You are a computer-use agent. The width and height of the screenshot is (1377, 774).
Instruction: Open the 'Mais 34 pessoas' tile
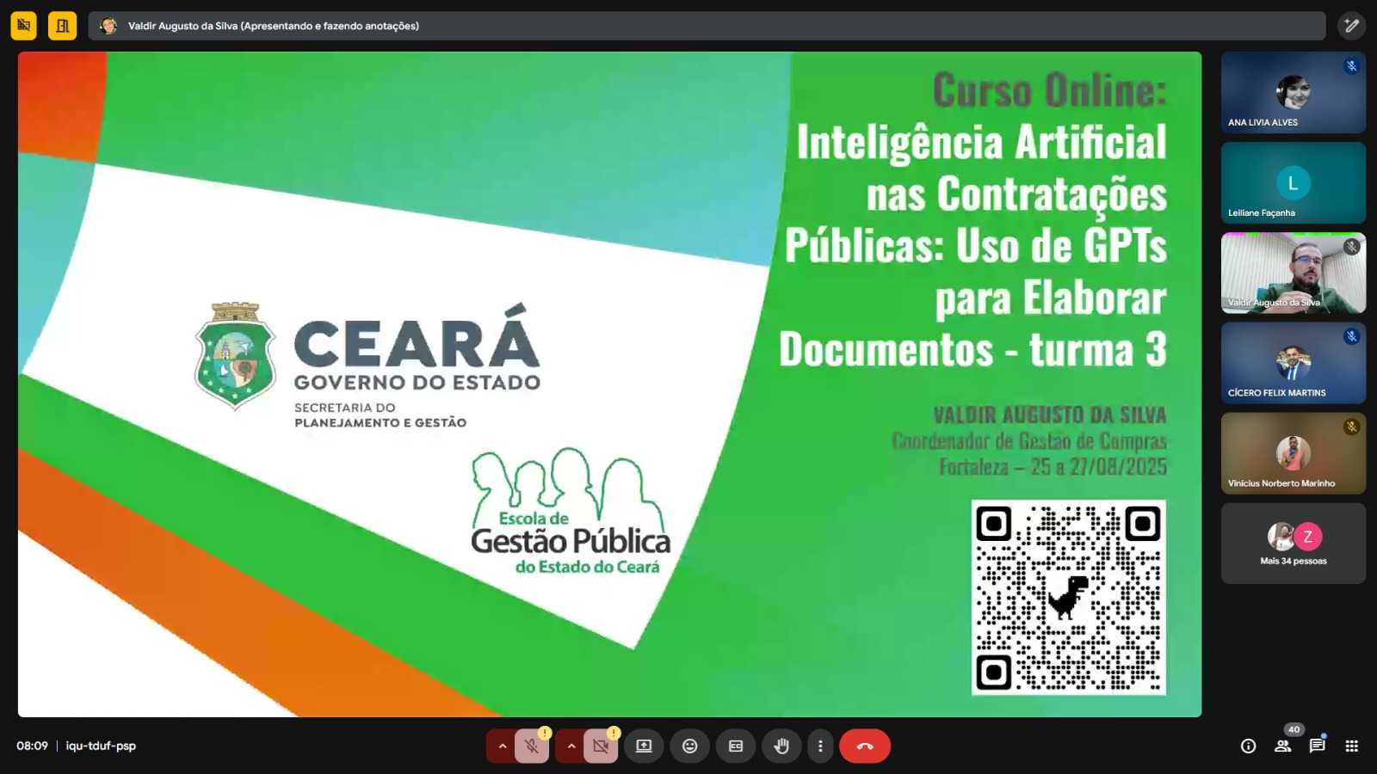1293,544
